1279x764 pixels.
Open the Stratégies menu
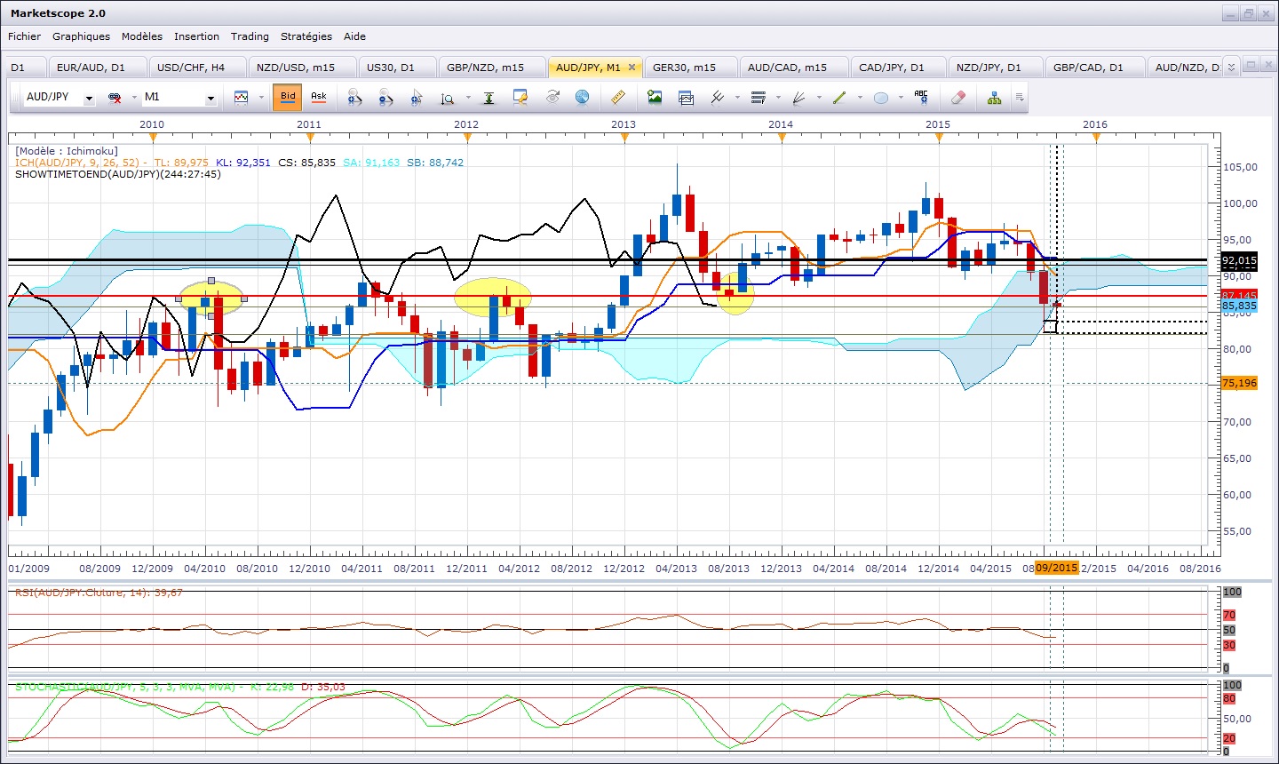point(306,36)
